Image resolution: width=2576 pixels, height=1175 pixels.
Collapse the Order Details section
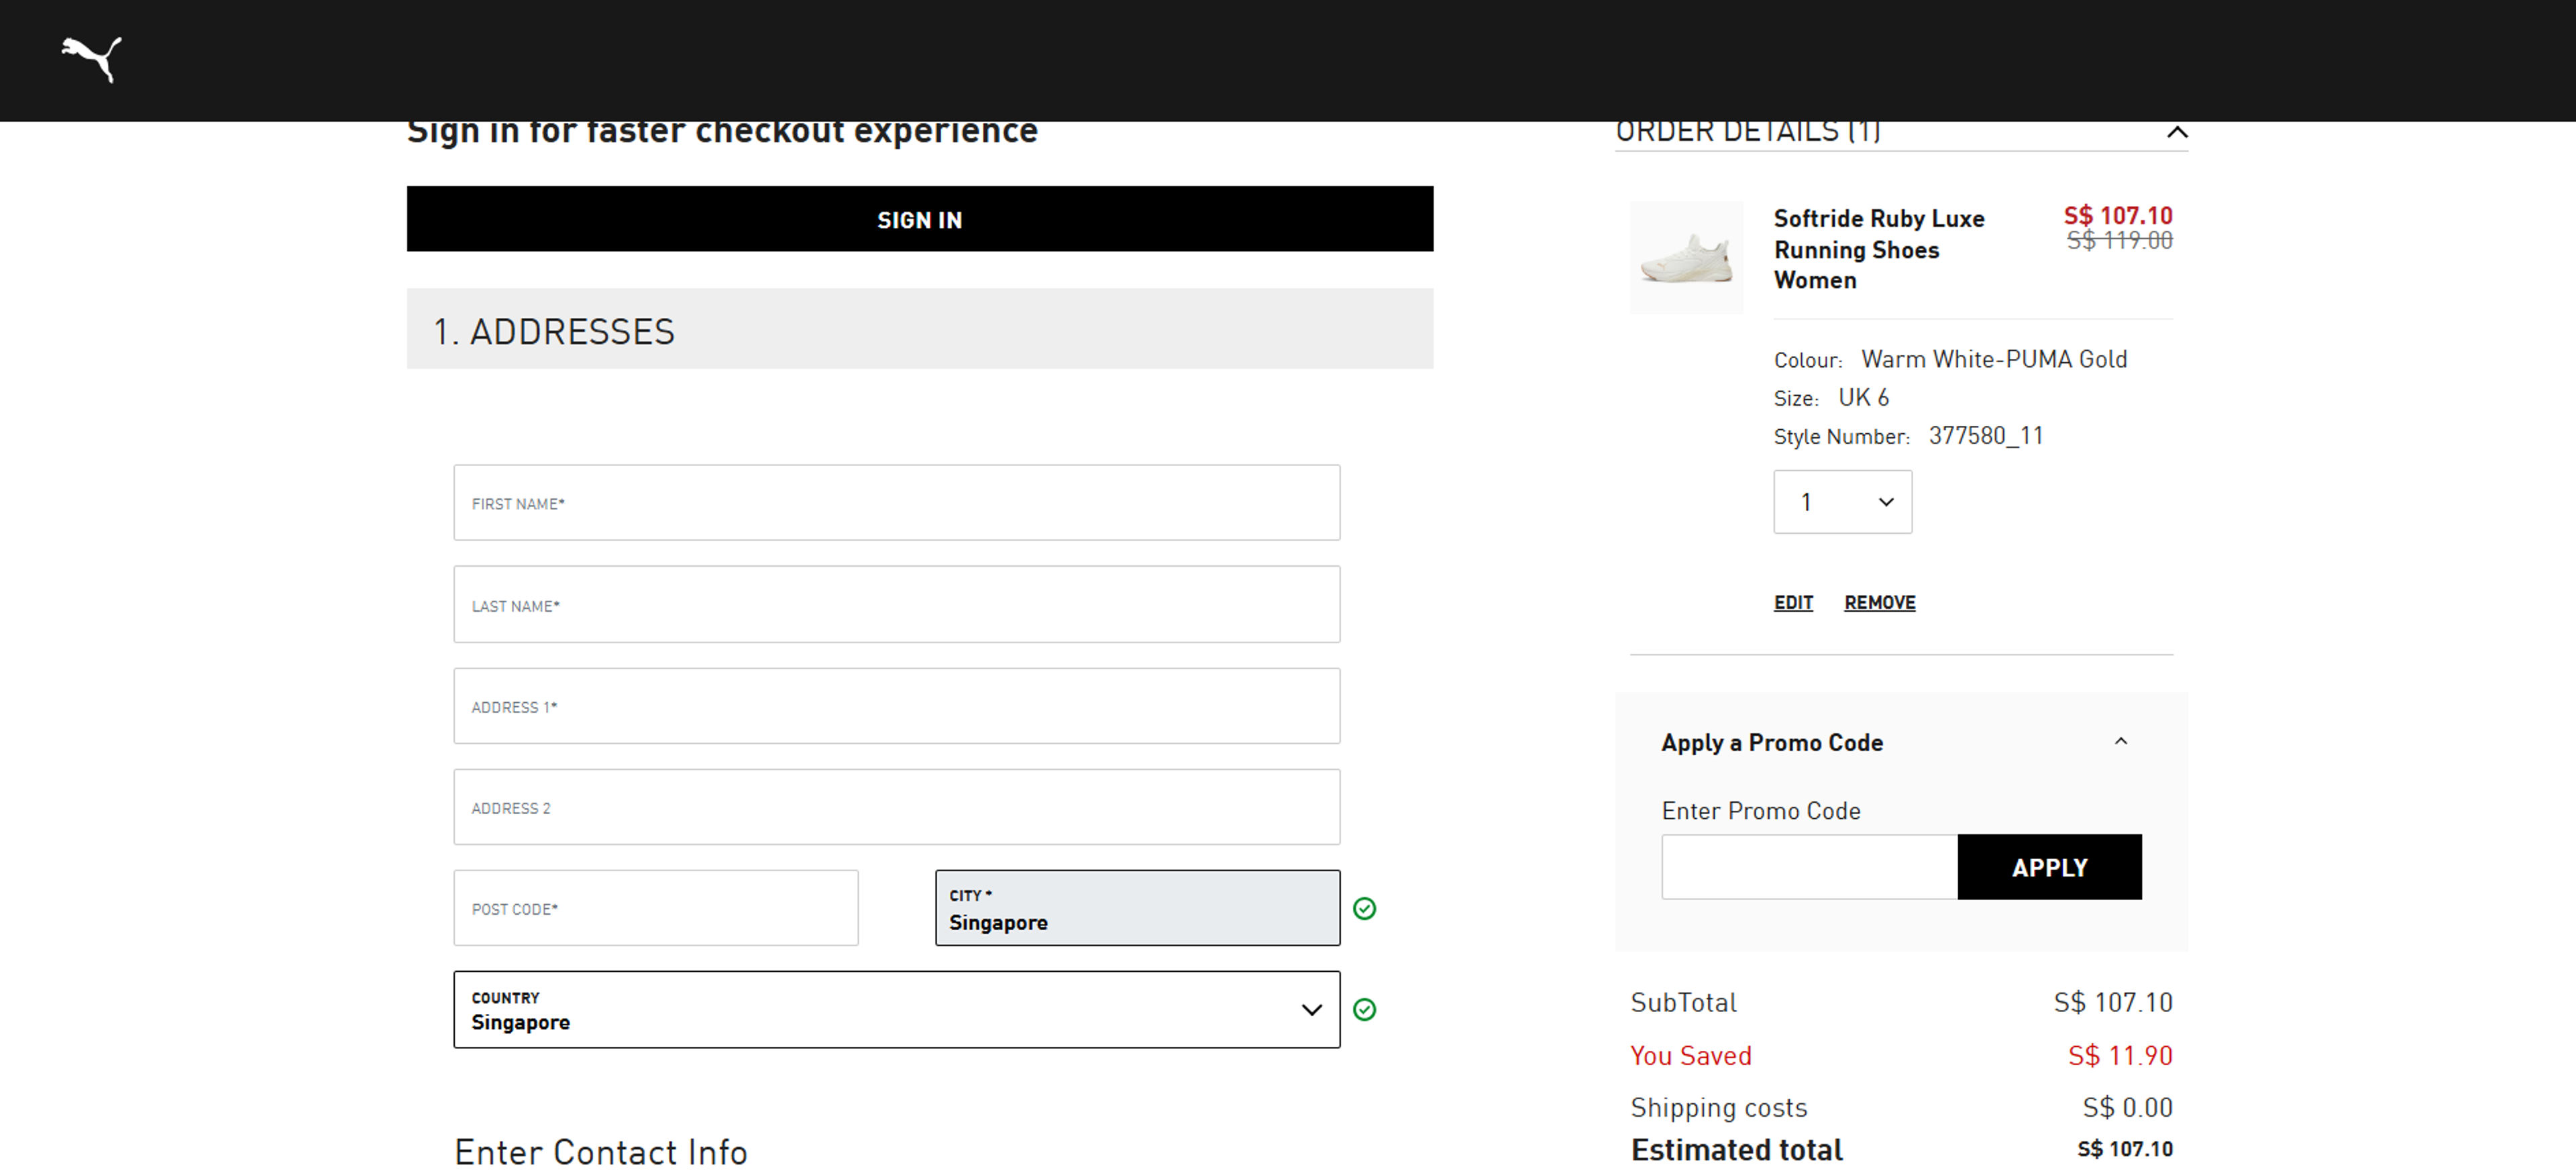pyautogui.click(x=2176, y=132)
